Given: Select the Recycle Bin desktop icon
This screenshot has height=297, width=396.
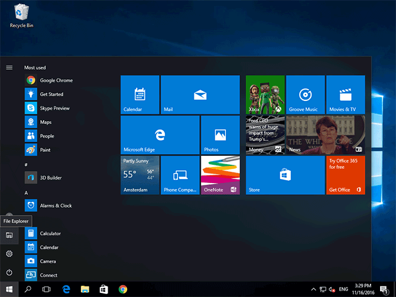Looking at the screenshot, I should coord(22,15).
